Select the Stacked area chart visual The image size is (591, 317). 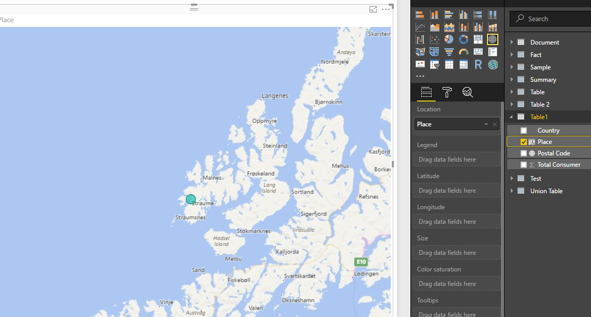(x=449, y=27)
